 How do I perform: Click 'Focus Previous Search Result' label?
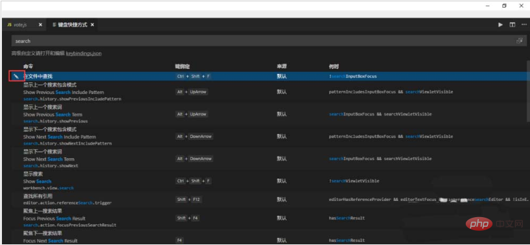tap(54, 218)
